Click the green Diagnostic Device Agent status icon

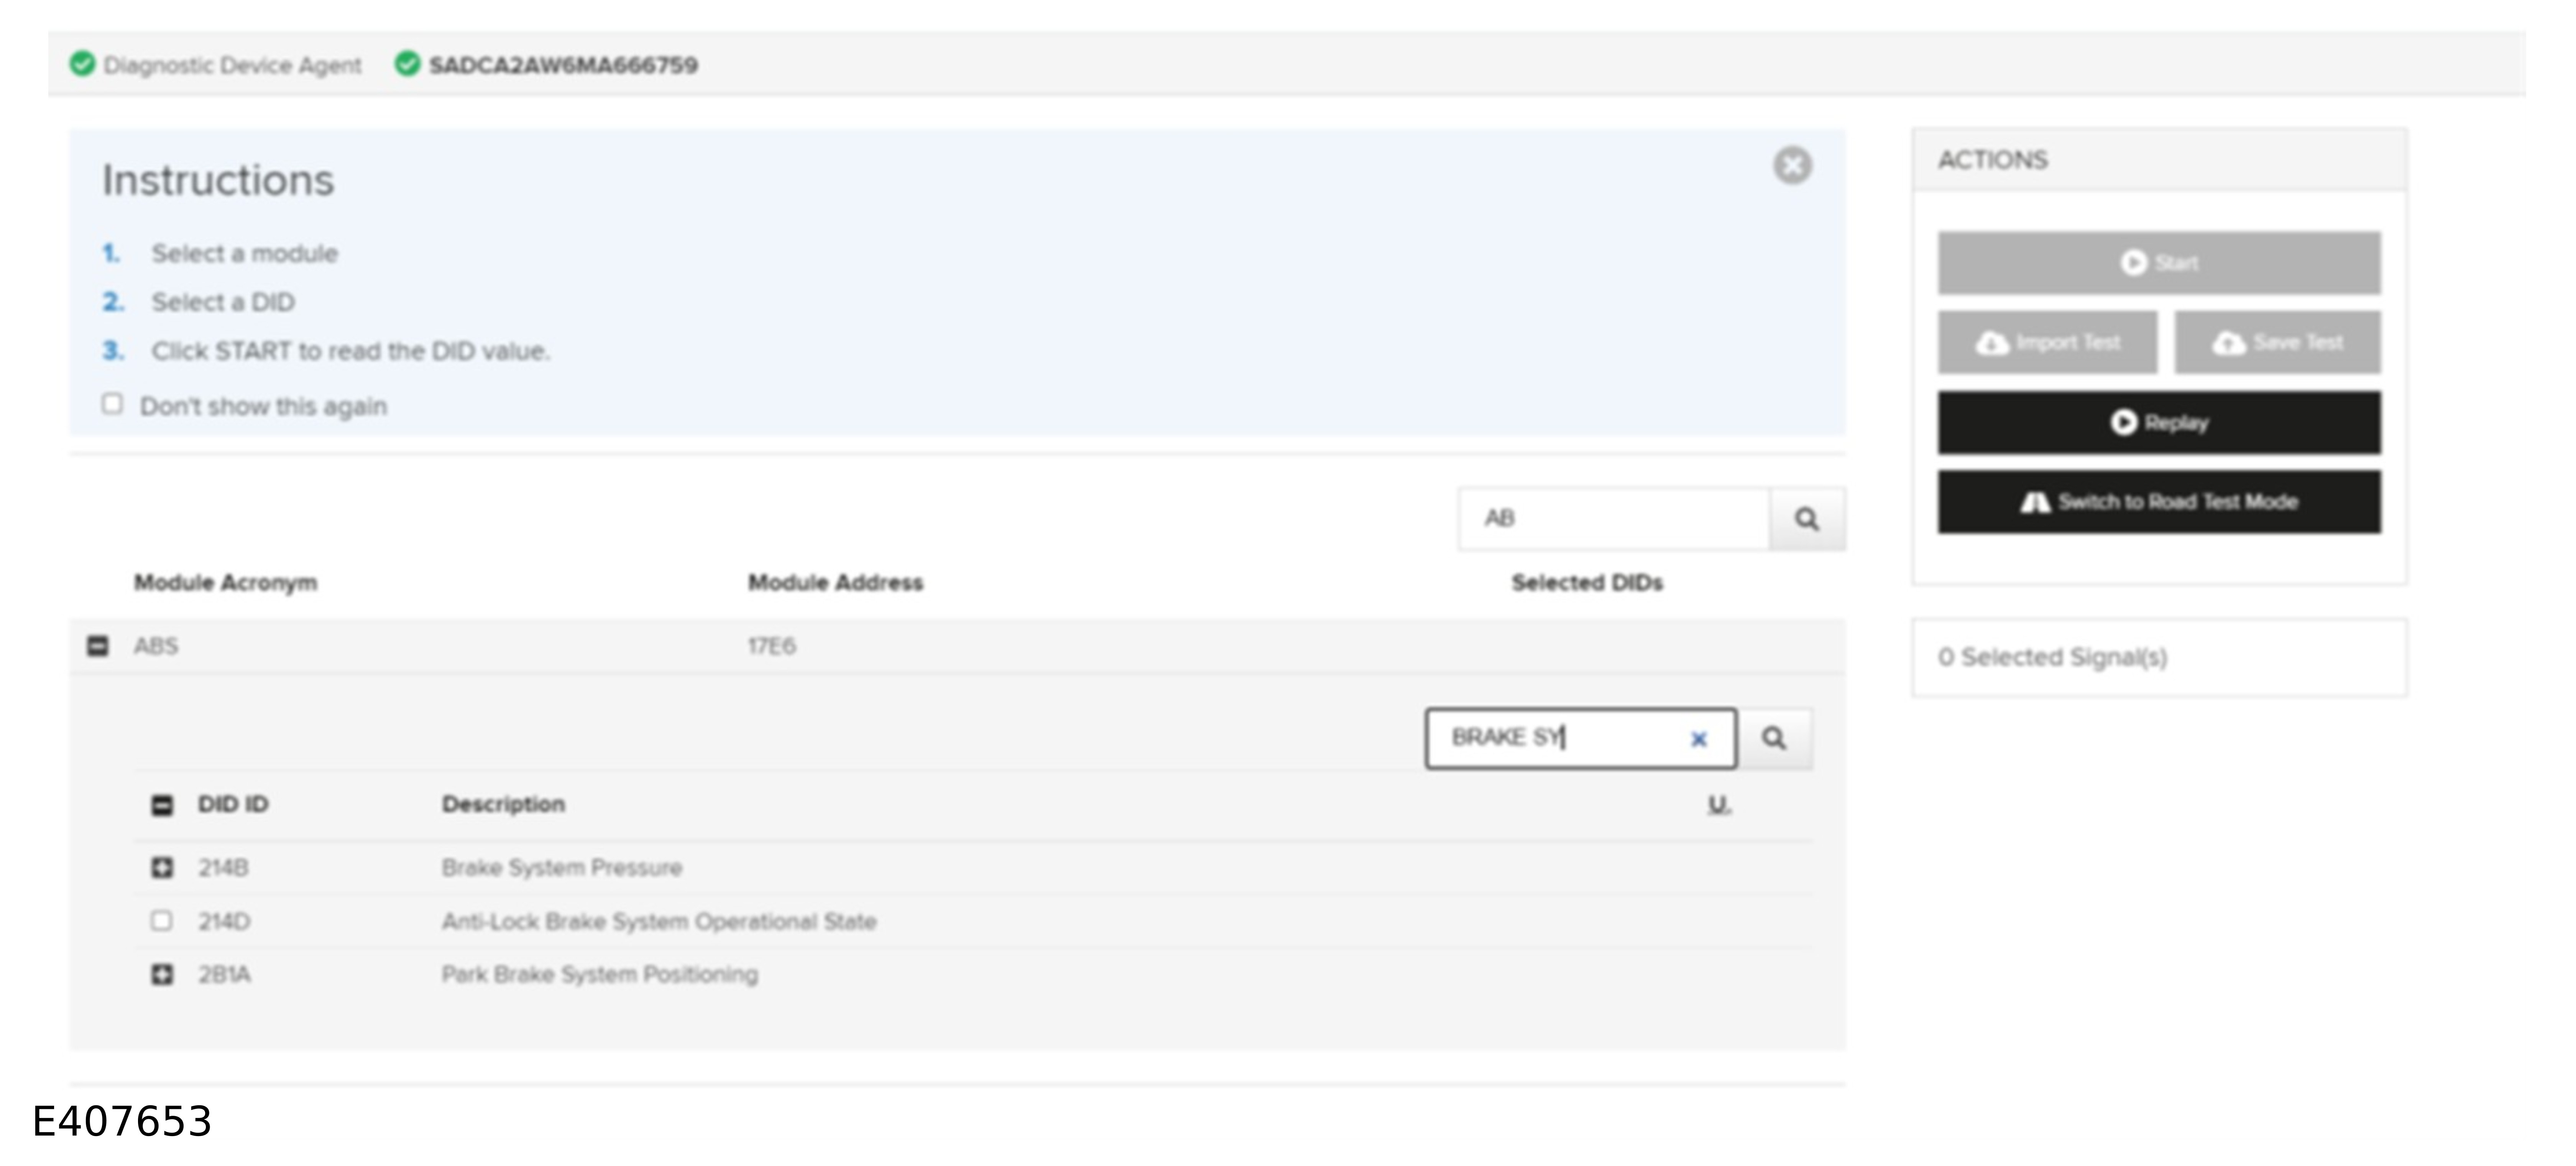tap(82, 64)
